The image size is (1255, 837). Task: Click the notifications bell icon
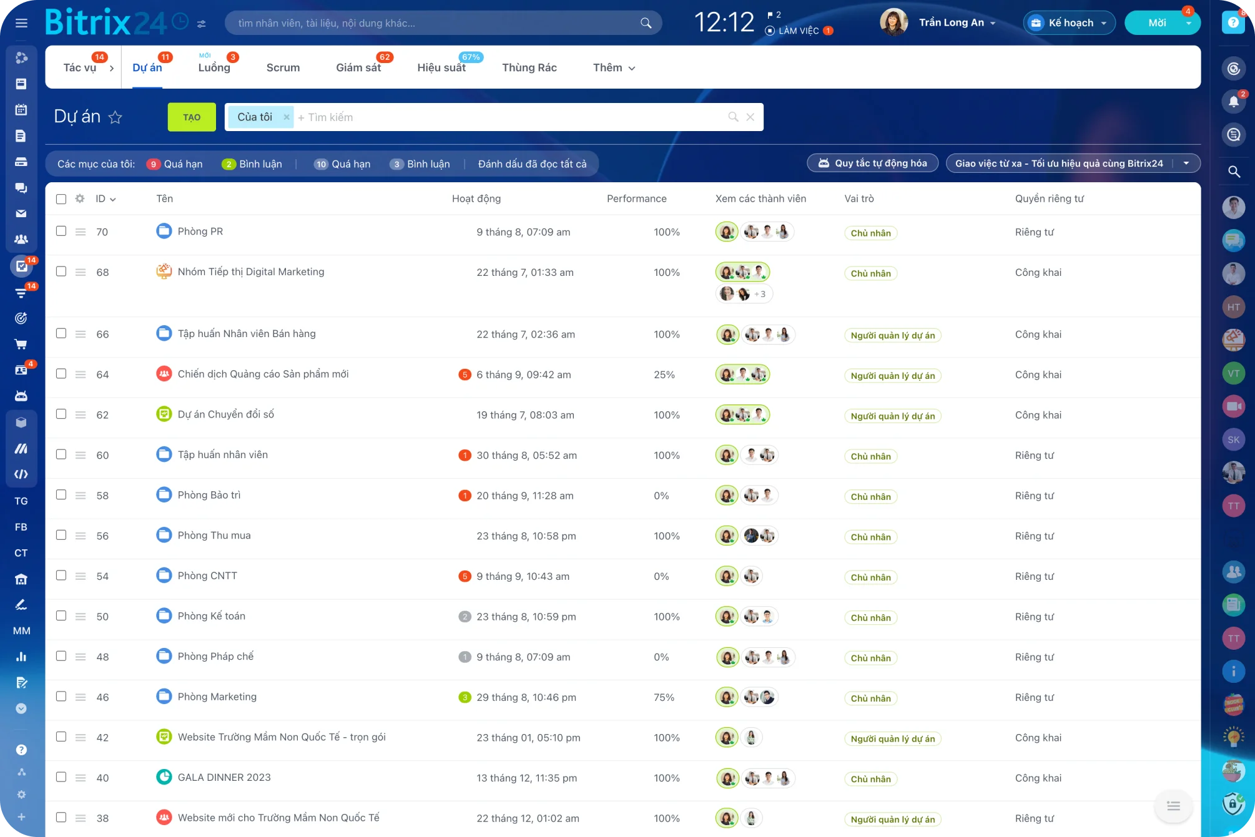pyautogui.click(x=1233, y=102)
